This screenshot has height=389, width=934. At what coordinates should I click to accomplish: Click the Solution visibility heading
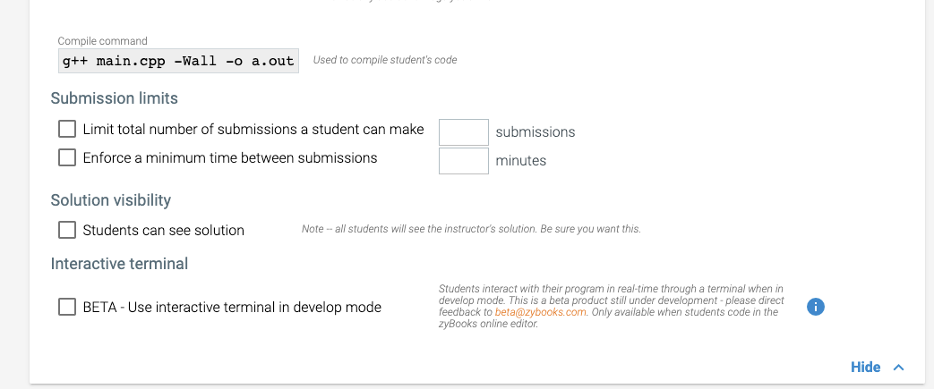pyautogui.click(x=111, y=200)
